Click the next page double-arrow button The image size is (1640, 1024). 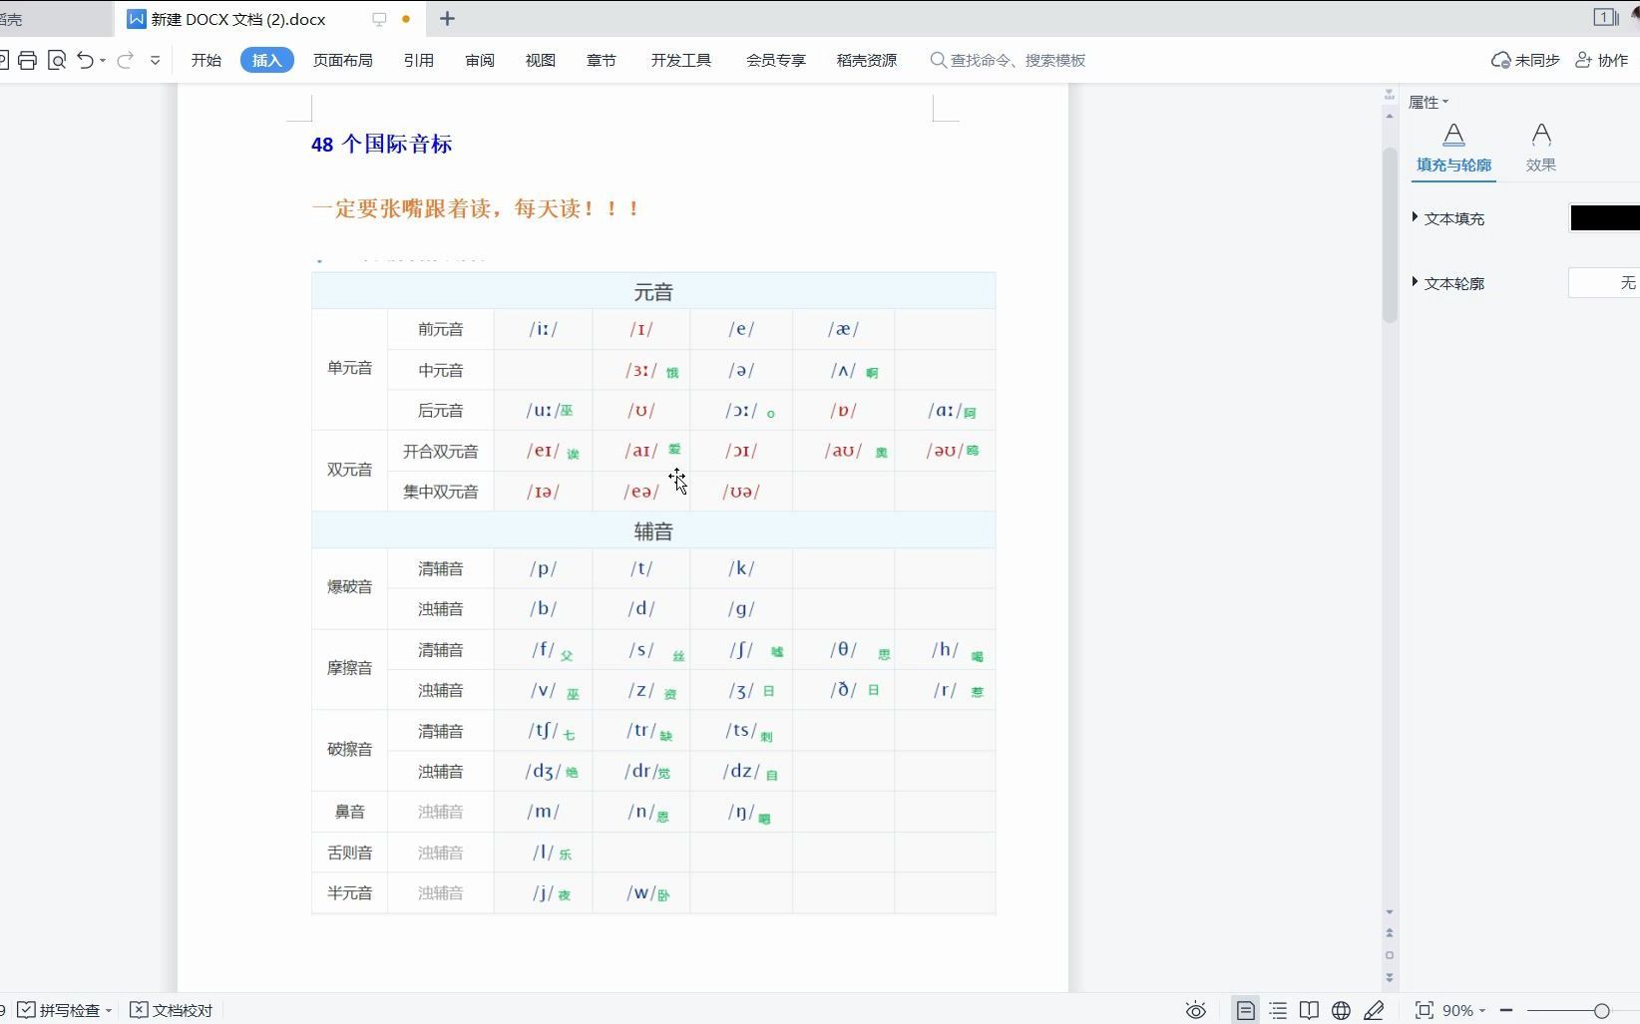coord(1390,978)
